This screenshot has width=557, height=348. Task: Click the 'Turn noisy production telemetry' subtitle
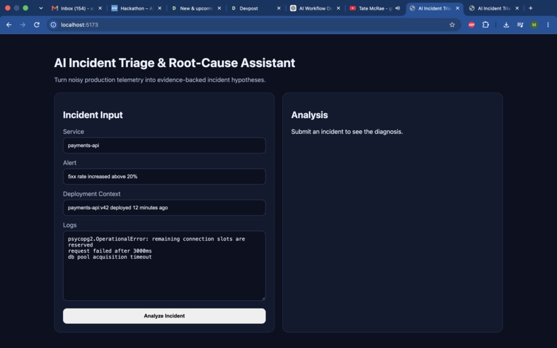tap(160, 80)
